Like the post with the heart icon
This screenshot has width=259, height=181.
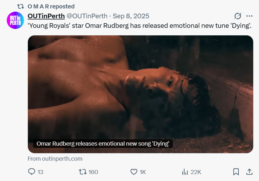[x=134, y=172]
